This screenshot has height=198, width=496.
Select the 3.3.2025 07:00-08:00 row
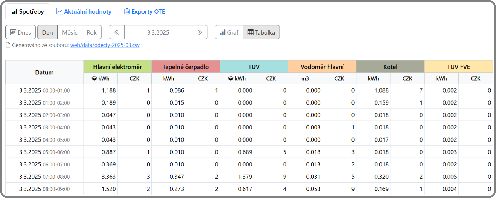click(44, 177)
